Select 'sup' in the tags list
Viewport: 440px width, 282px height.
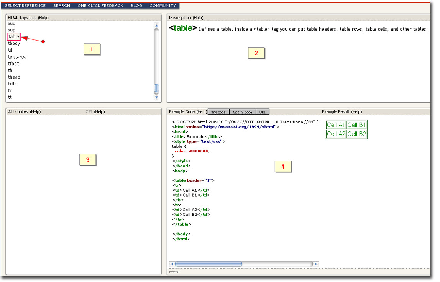point(12,30)
